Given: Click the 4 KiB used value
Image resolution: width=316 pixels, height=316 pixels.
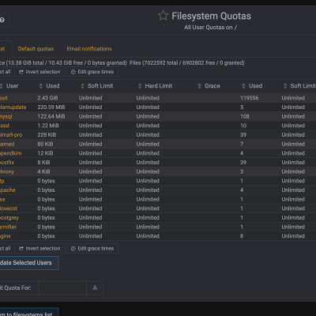Looking at the screenshot, I should click(x=43, y=171).
